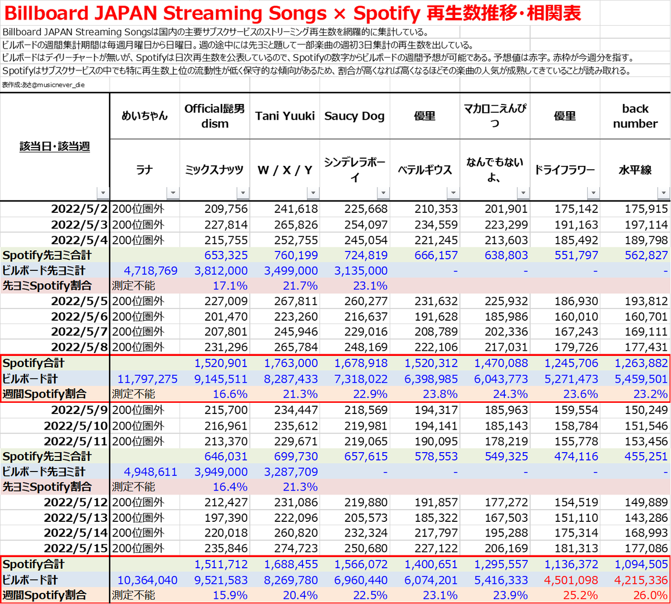
Task: Open filter dropdown under ドライフラワー column
Action: 593,193
